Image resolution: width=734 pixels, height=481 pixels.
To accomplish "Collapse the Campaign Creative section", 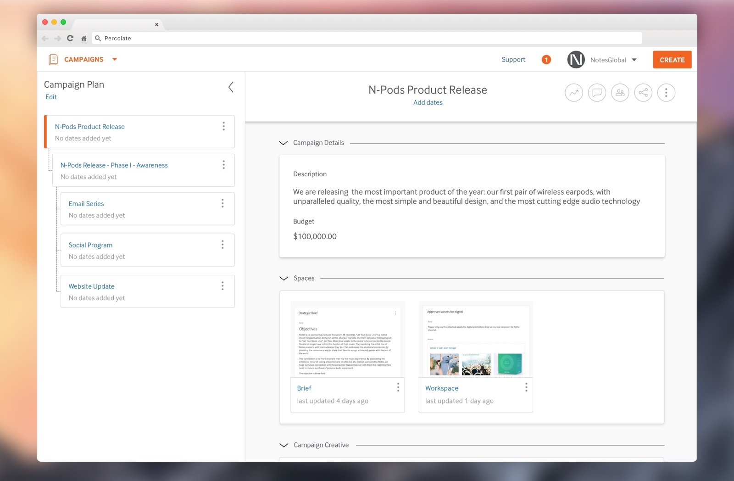I will tap(284, 445).
